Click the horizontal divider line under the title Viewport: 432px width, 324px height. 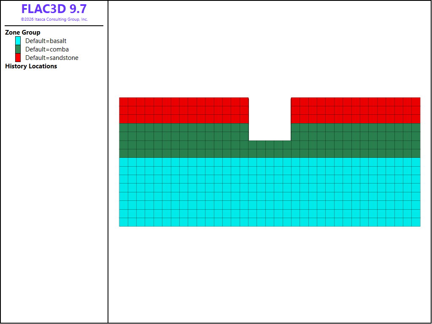(x=54, y=26)
